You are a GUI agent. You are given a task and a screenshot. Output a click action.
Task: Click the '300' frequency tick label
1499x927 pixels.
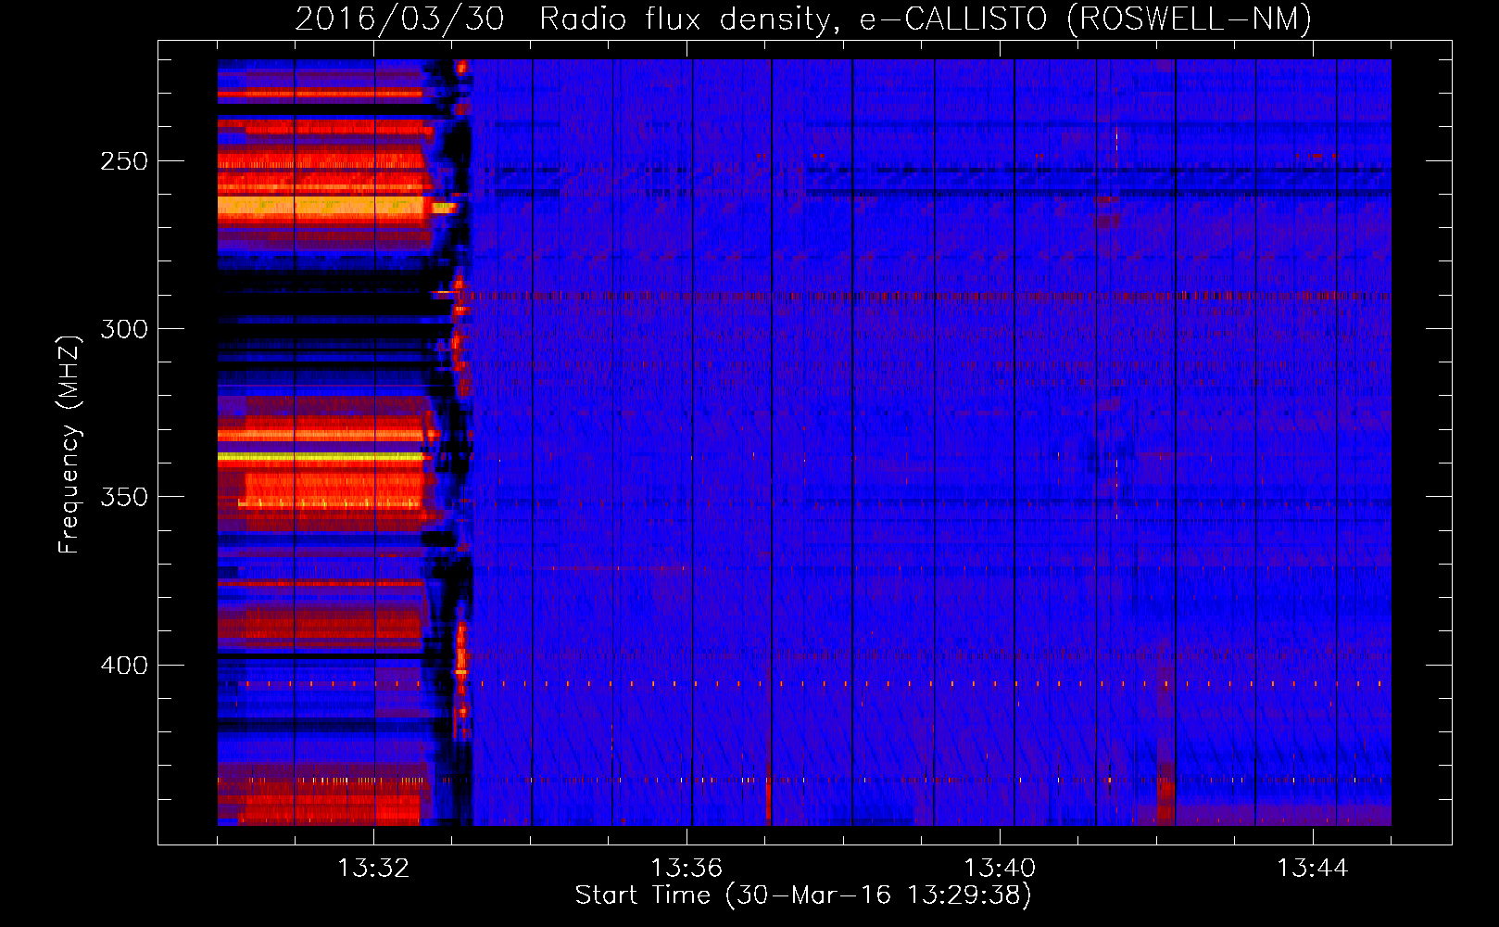coord(124,329)
